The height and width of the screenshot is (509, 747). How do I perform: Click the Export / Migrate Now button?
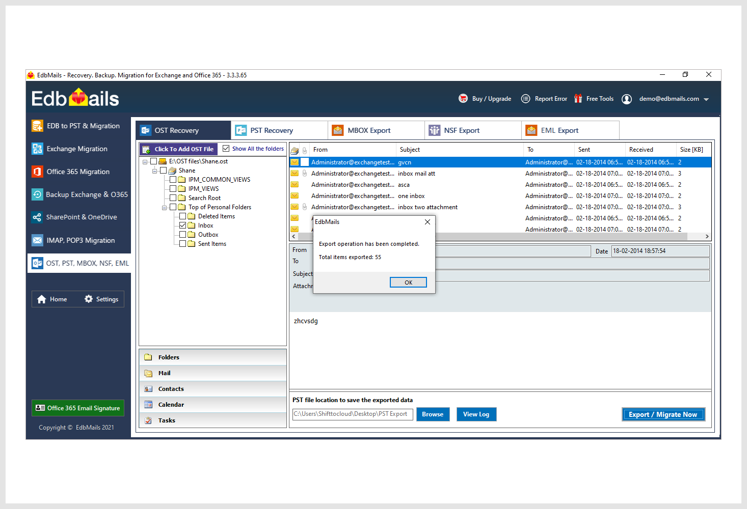[663, 414]
